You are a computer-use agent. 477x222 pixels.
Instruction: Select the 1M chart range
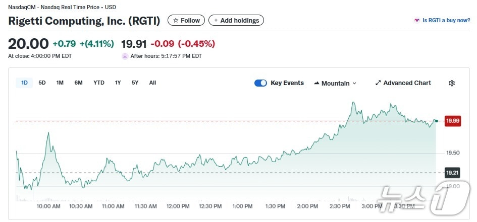tap(60, 83)
